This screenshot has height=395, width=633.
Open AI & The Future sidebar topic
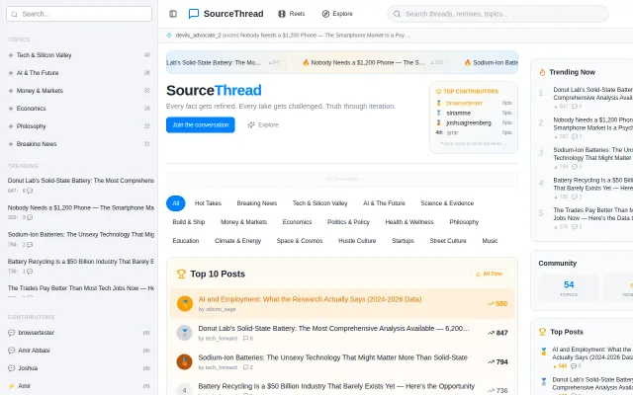pos(79,72)
